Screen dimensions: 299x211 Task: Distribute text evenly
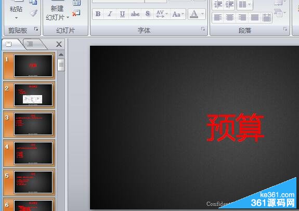point(266,18)
